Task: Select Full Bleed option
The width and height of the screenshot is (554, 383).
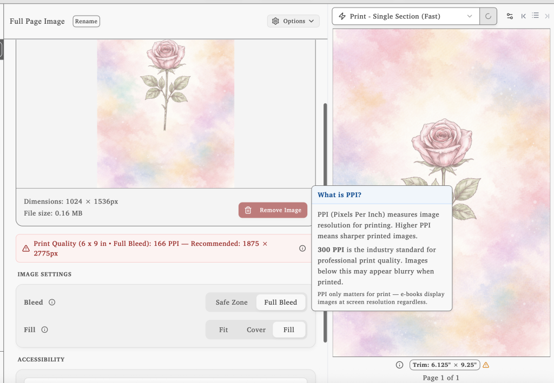Action: pos(280,303)
